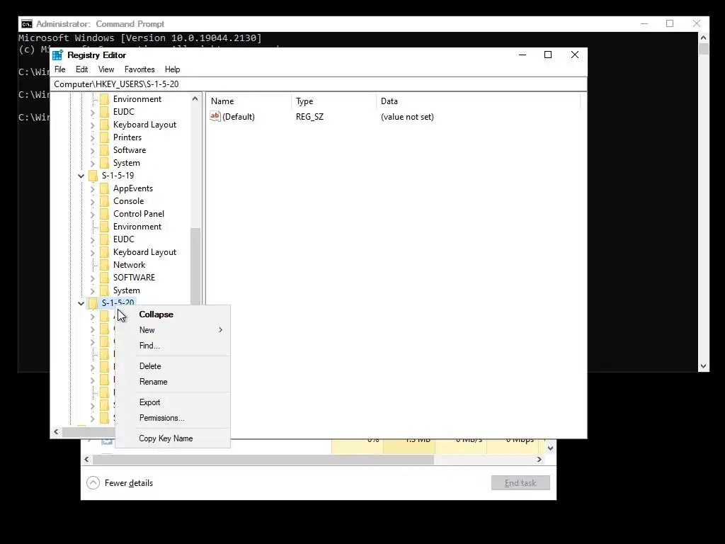Image resolution: width=725 pixels, height=544 pixels.
Task: Minimize the Registry Editor window
Action: pyautogui.click(x=523, y=55)
